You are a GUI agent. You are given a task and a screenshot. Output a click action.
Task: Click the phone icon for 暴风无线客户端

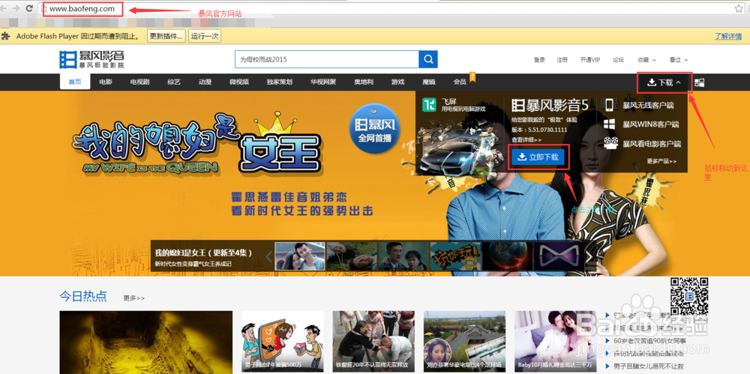[x=609, y=105]
